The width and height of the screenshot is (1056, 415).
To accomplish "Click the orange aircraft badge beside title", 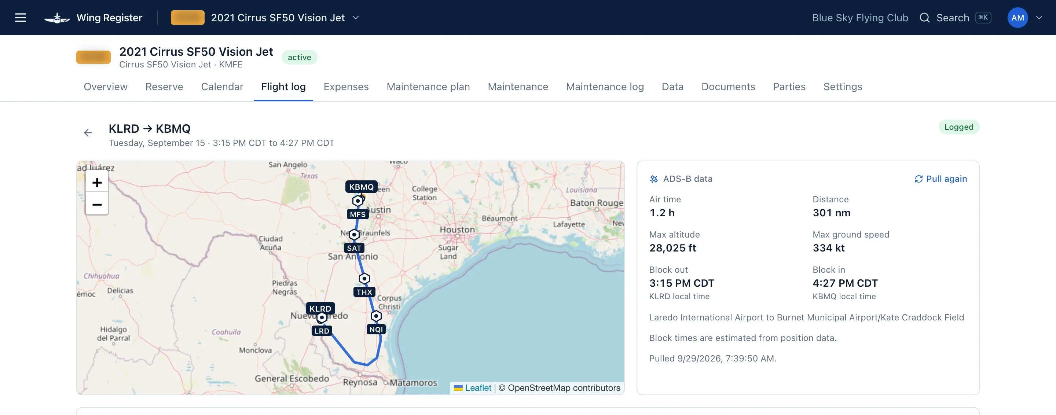I will tap(93, 57).
